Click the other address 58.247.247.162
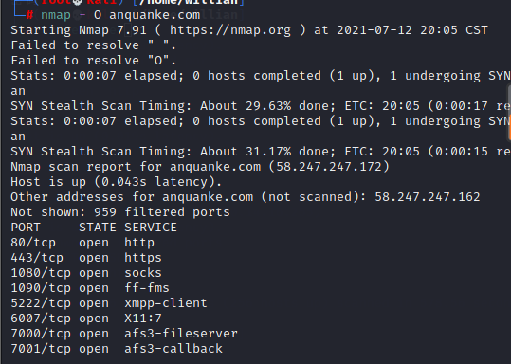Screen dimensions: 511x364 tap(428, 197)
